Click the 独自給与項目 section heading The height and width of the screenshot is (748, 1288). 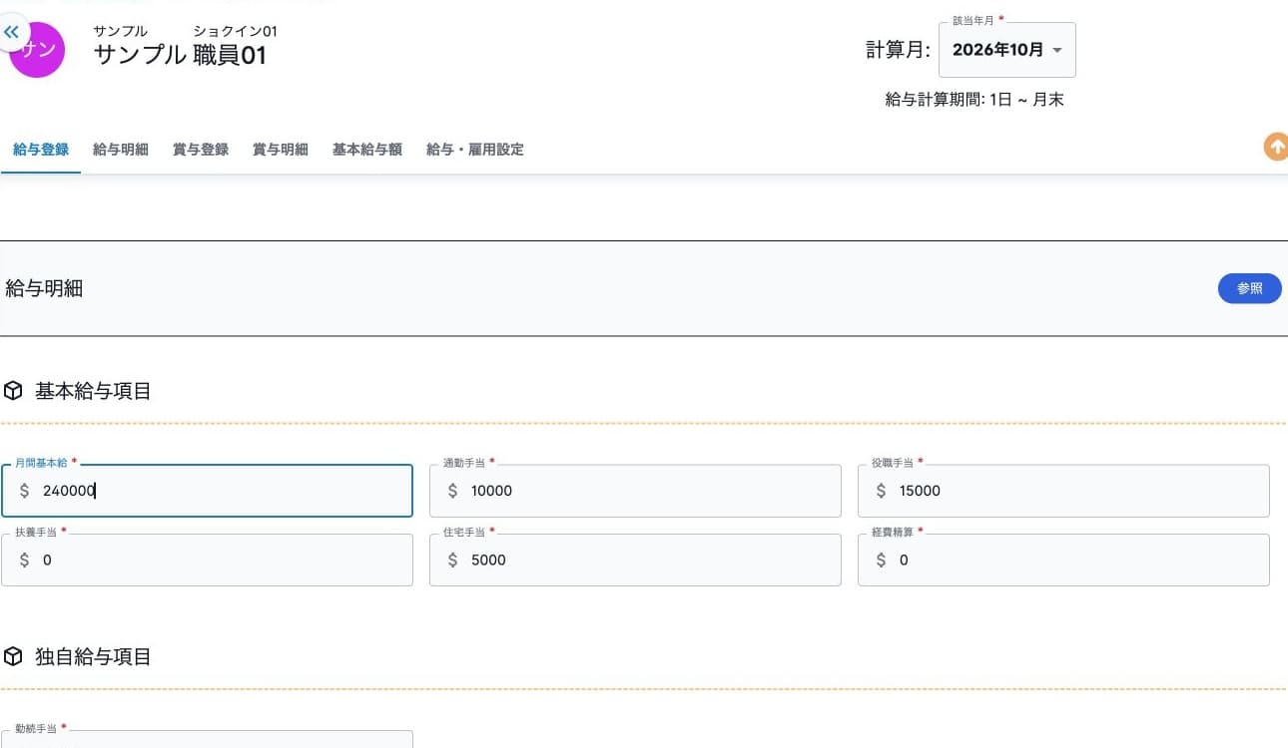coord(93,656)
